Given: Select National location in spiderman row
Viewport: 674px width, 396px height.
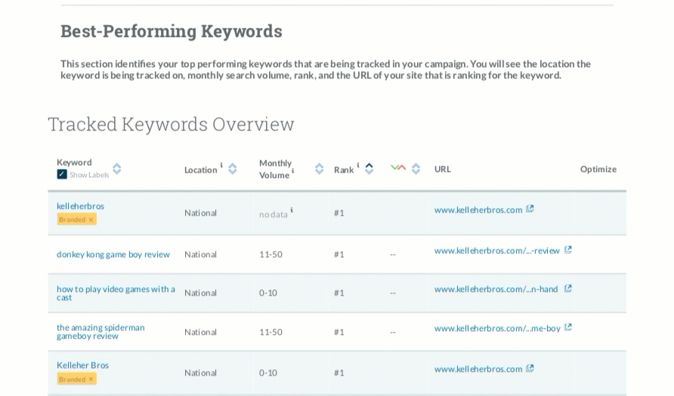Looking at the screenshot, I should point(200,332).
